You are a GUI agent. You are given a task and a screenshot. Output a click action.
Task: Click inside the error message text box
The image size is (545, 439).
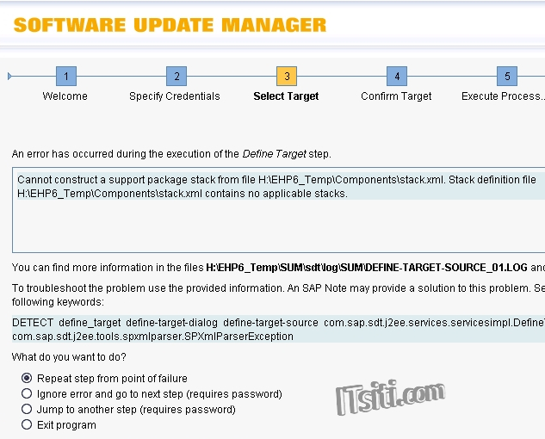tap(278, 210)
